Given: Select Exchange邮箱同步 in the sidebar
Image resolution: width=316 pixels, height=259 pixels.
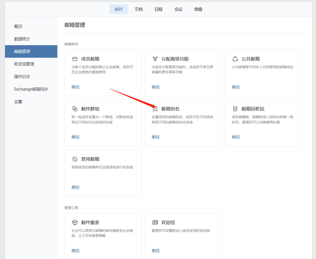Looking at the screenshot, I should [31, 89].
